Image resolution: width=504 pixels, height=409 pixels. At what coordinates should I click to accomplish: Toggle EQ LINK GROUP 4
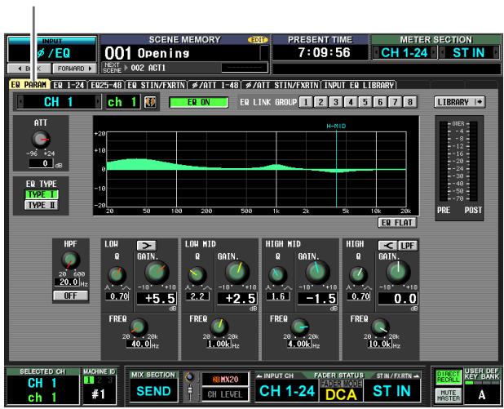click(351, 102)
